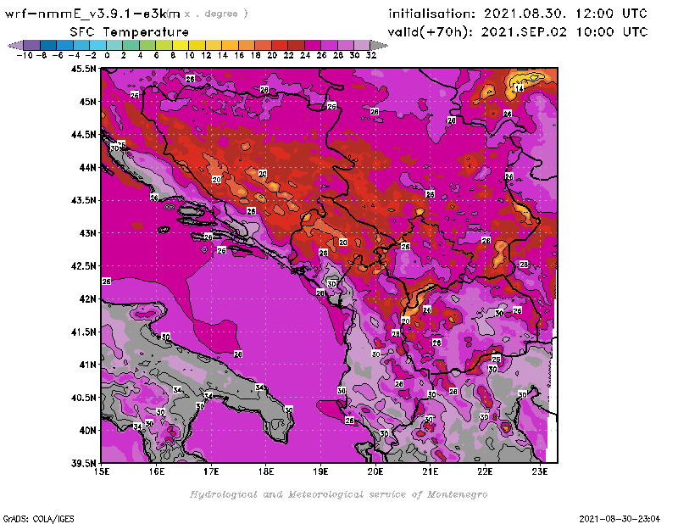This screenshot has width=678, height=524.
Task: Click the '43N' latitude label
Action: pyautogui.click(x=87, y=233)
